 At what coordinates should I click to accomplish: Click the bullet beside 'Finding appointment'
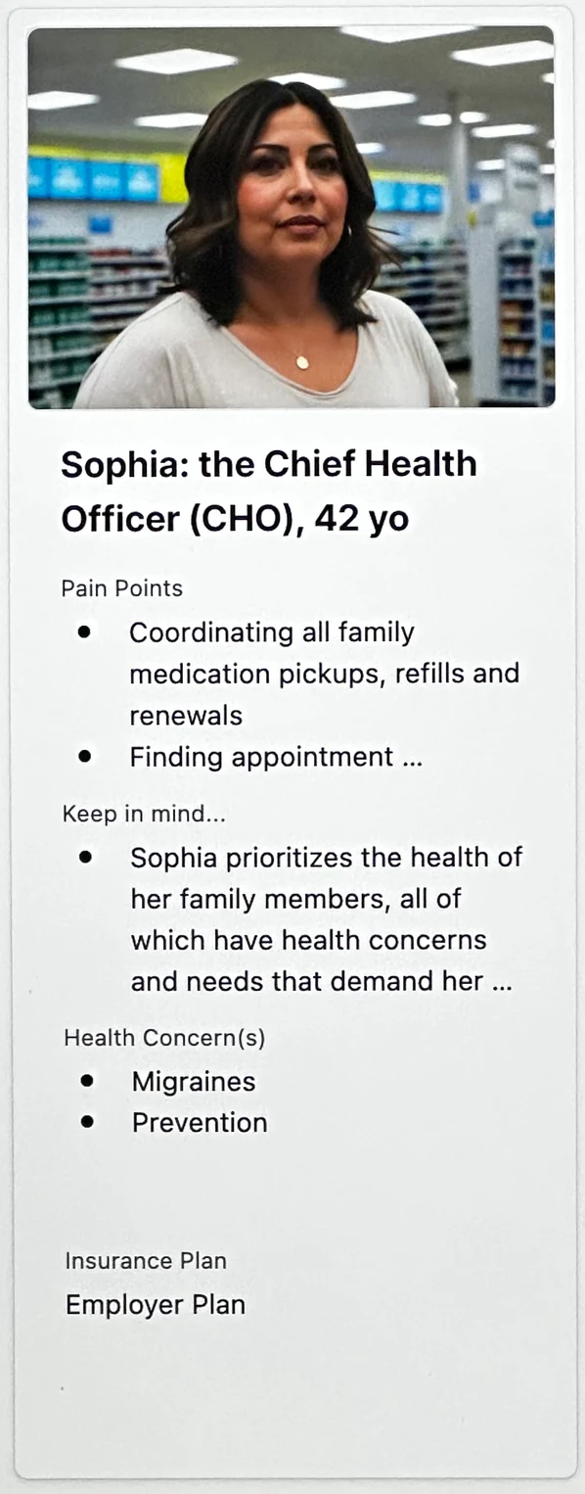[86, 756]
